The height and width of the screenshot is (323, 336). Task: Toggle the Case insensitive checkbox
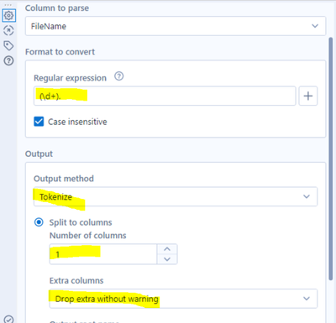tap(39, 122)
